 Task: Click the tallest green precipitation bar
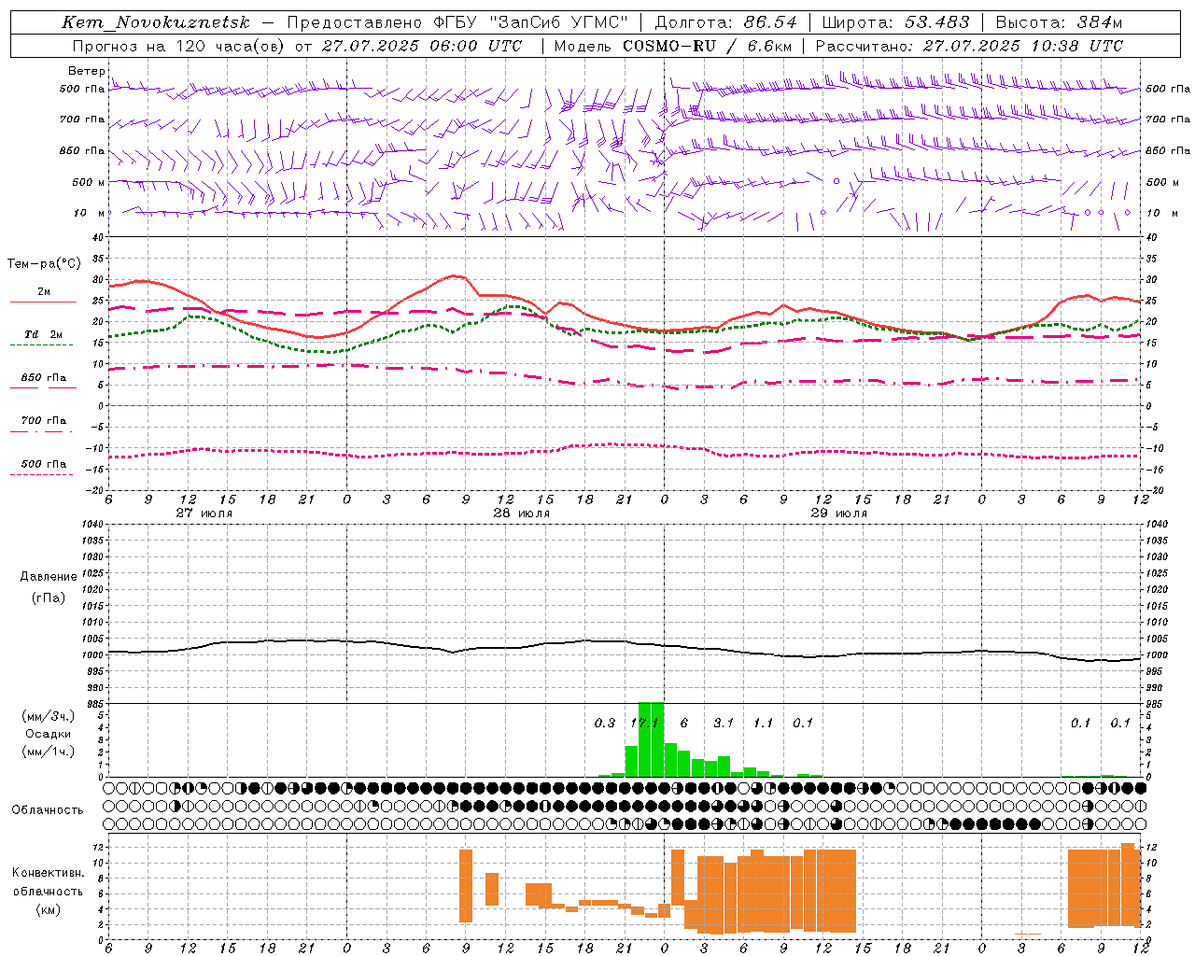click(x=651, y=739)
